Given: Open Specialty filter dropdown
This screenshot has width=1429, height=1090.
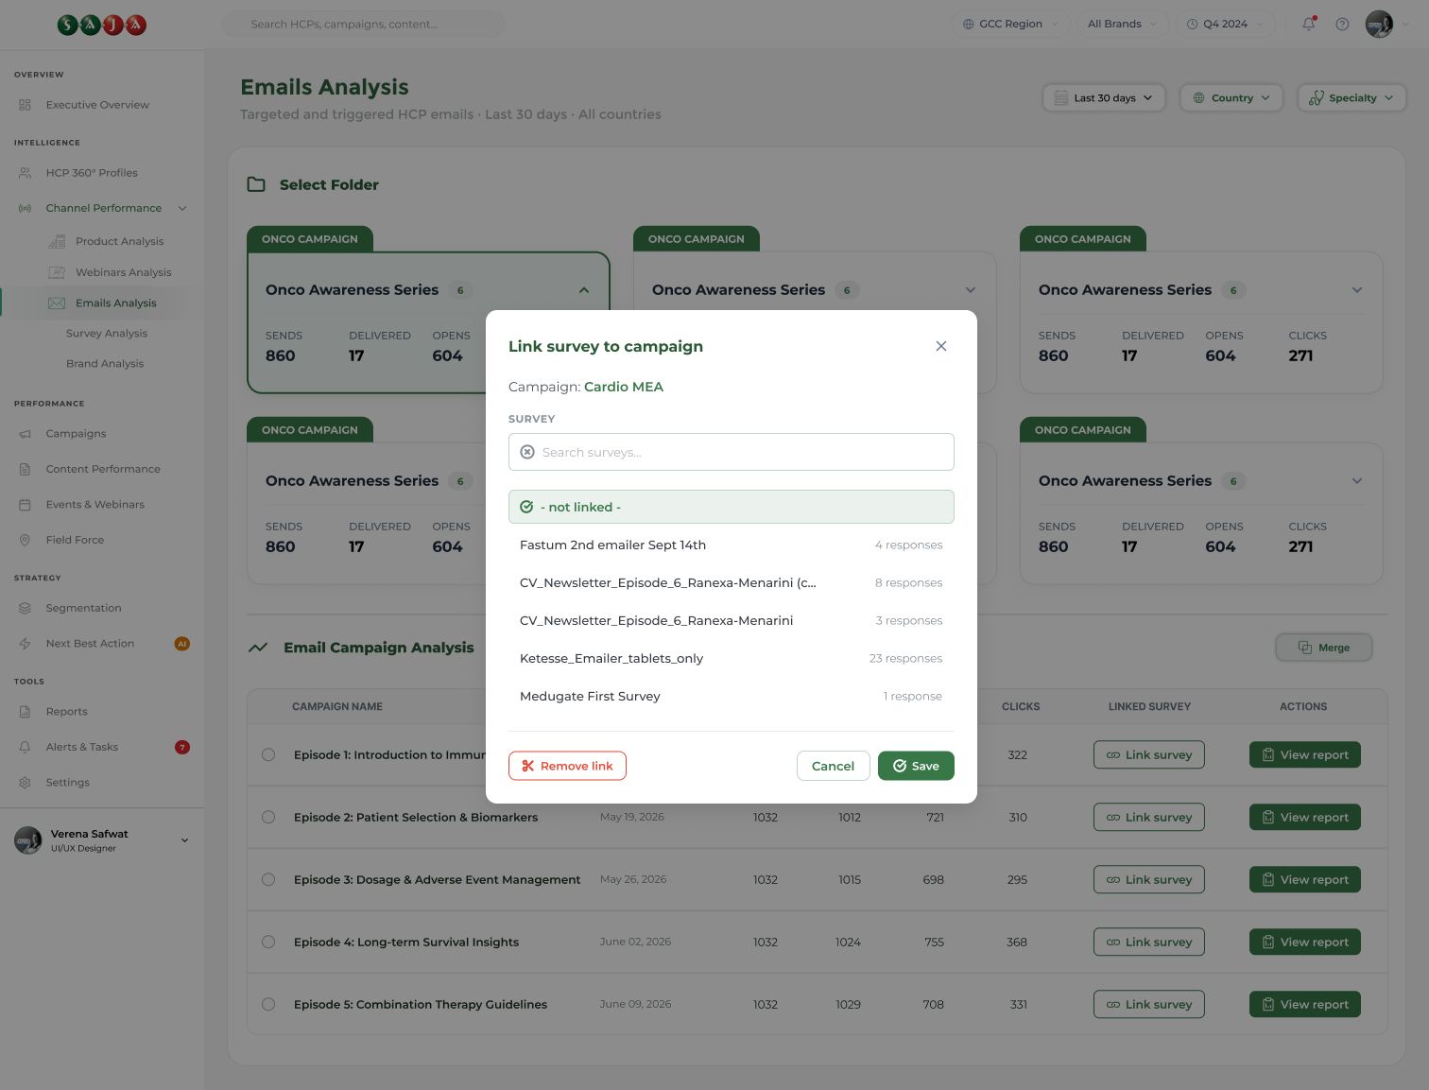Looking at the screenshot, I should [x=1352, y=98].
